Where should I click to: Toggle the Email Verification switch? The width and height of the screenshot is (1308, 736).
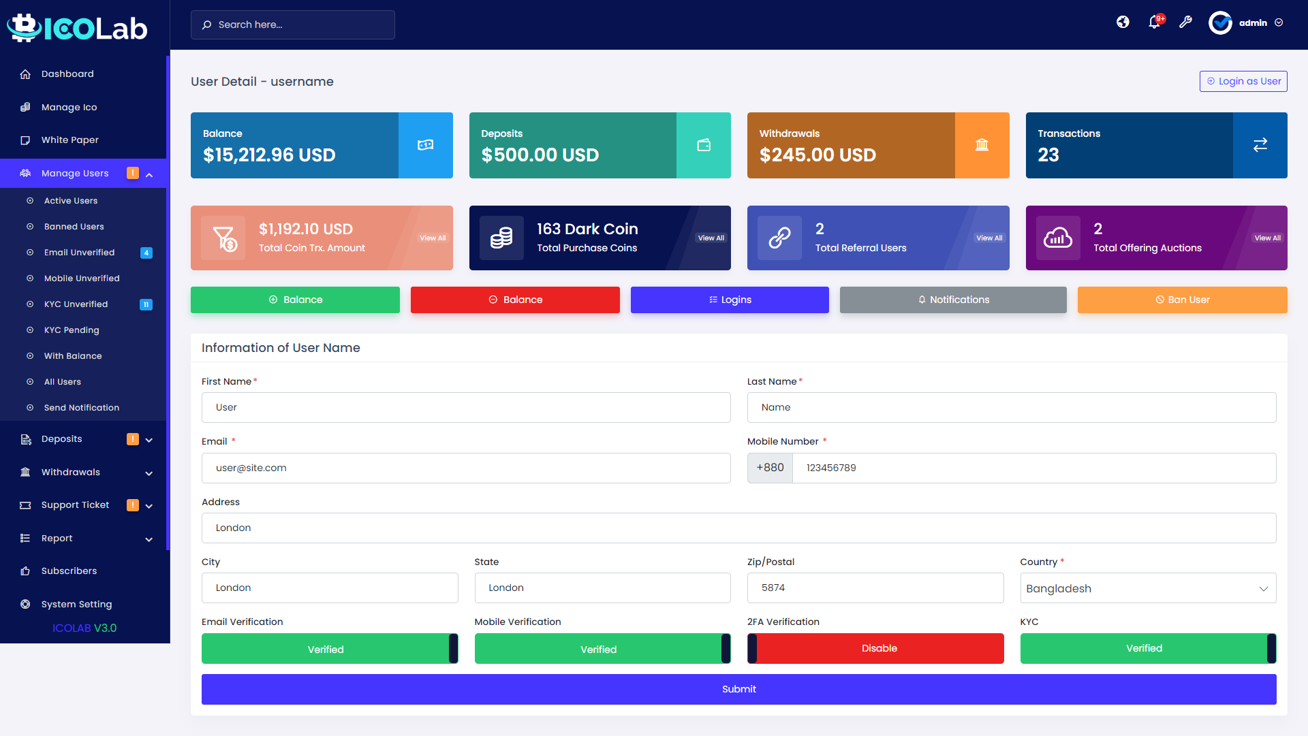330,649
